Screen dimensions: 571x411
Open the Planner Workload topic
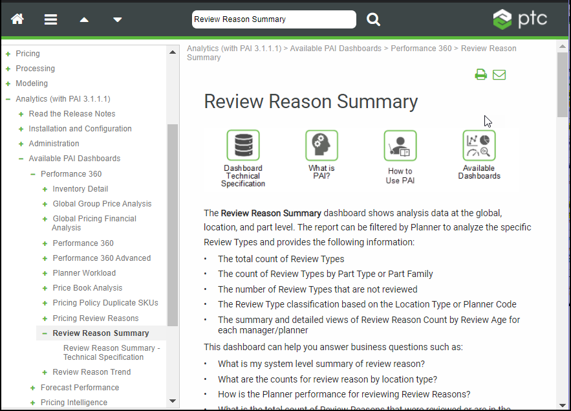click(84, 273)
